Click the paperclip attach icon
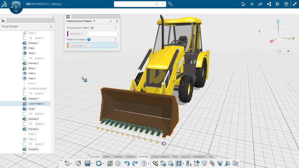The height and width of the screenshot is (168, 299). [212, 163]
